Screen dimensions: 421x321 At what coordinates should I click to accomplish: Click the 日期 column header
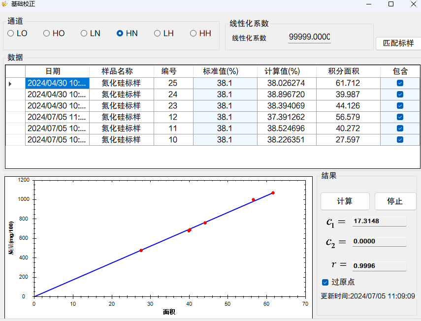coord(57,71)
